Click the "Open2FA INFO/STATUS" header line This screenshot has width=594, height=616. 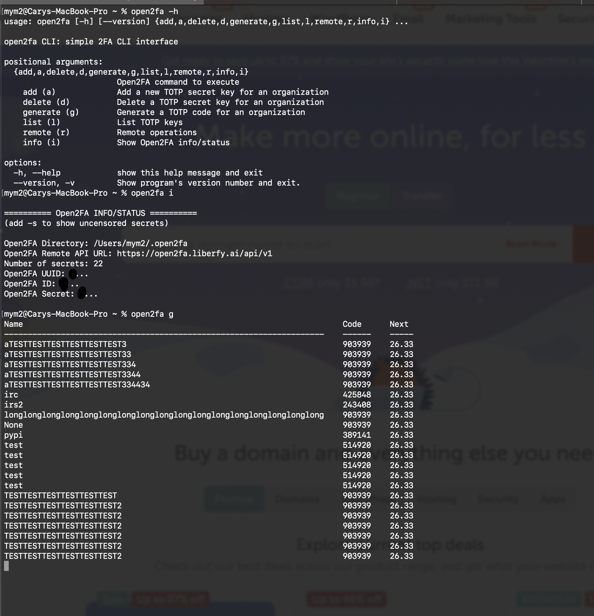point(100,213)
